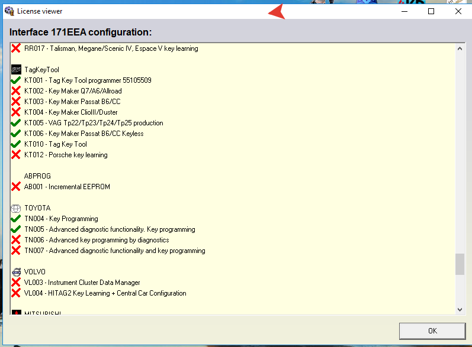Select 'KT004 - Key Maker ClioIII/Duster' row
This screenshot has width=472, height=347.
pos(70,112)
